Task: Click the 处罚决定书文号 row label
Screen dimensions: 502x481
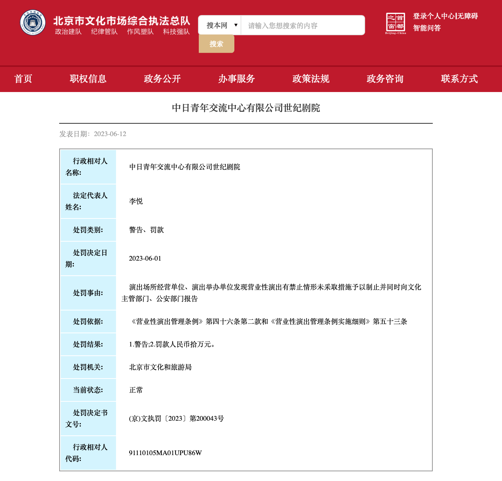Action: [x=88, y=419]
